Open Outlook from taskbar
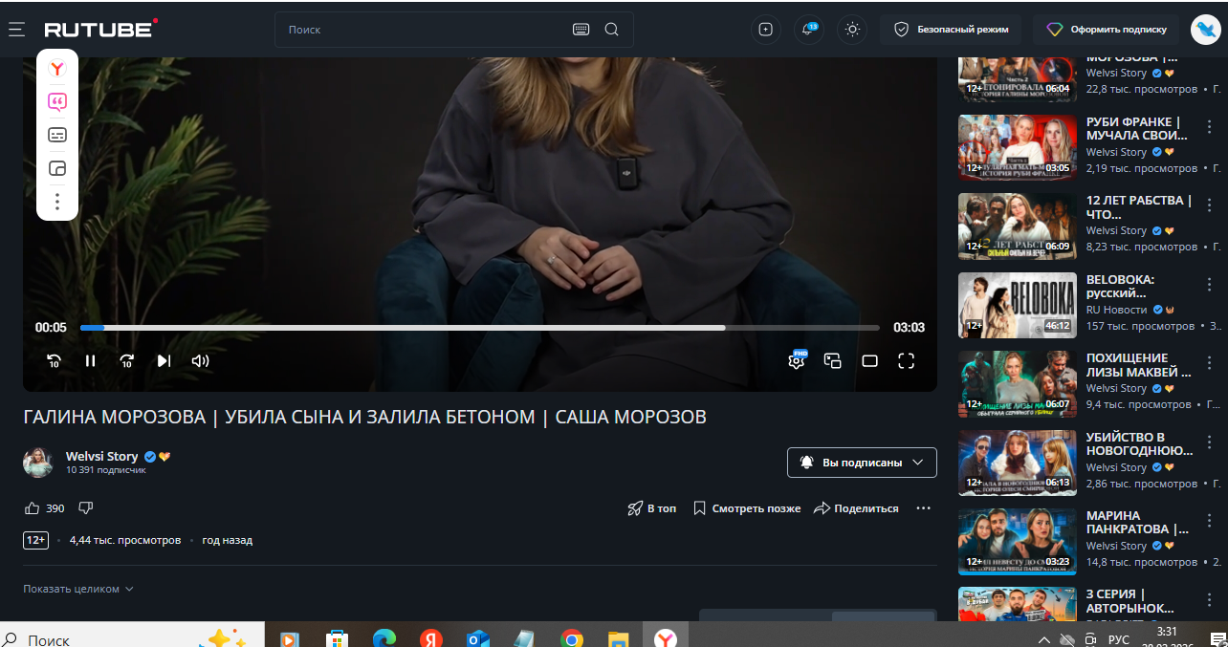Image resolution: width=1228 pixels, height=647 pixels. tap(478, 638)
